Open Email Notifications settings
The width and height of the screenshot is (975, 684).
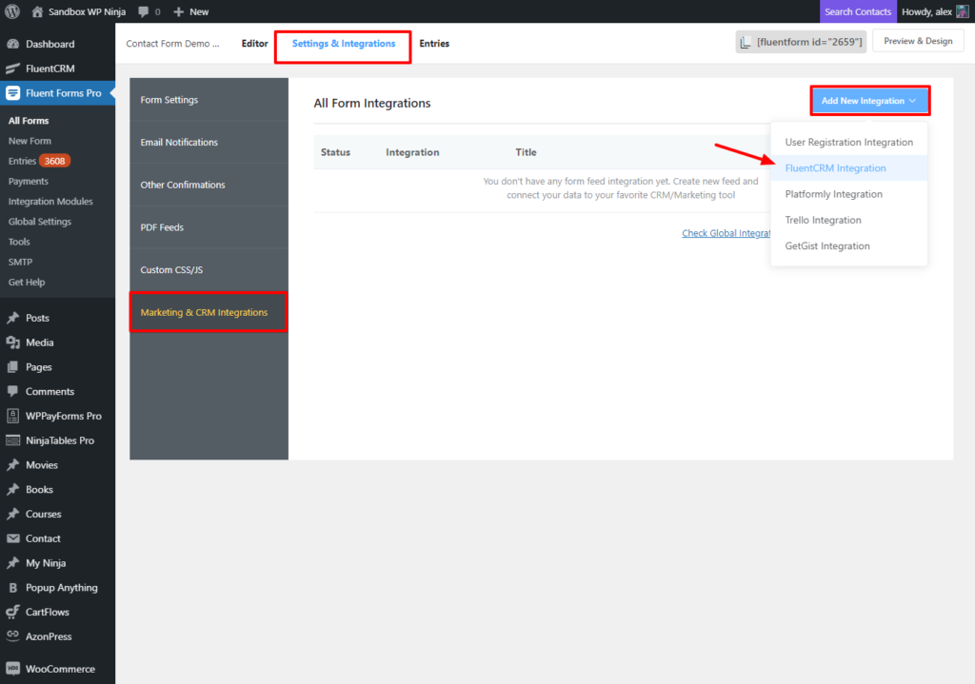(209, 143)
